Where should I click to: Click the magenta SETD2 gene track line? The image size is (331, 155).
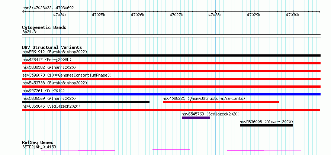pos(171,151)
